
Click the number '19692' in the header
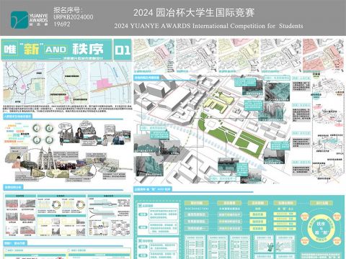(62, 24)
